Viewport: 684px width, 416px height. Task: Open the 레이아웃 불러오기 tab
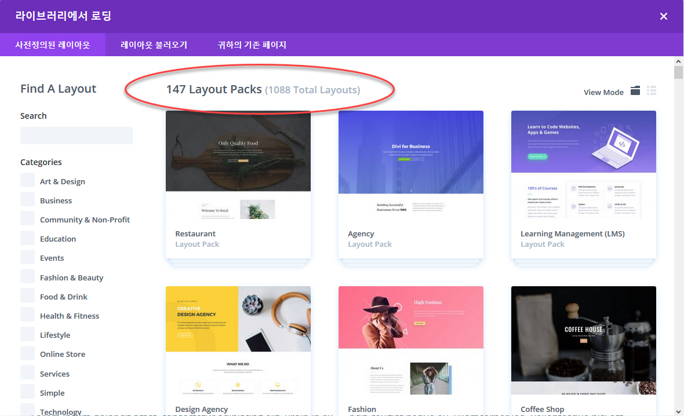coord(154,45)
